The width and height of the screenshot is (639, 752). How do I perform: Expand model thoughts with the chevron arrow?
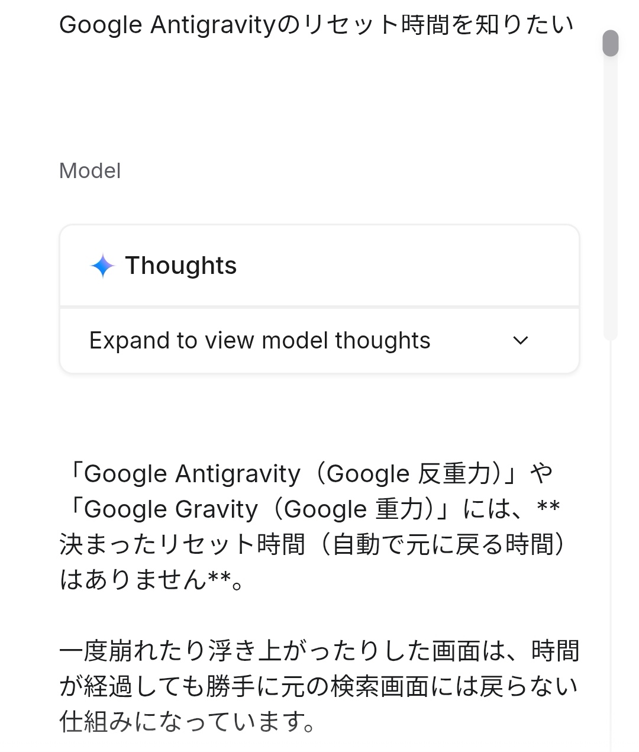click(x=520, y=341)
